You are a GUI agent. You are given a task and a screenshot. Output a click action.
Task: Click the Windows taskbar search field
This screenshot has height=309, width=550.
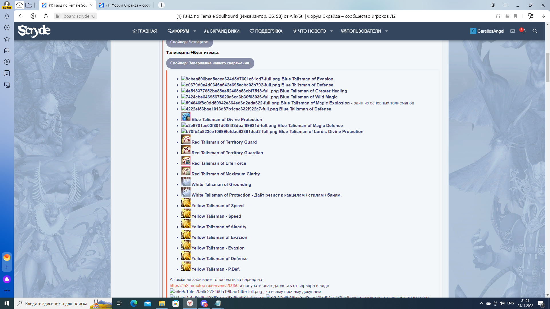click(x=56, y=303)
